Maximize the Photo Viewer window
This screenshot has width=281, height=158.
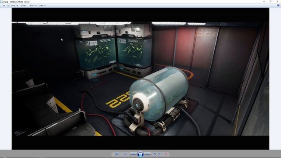tap(270, 2)
